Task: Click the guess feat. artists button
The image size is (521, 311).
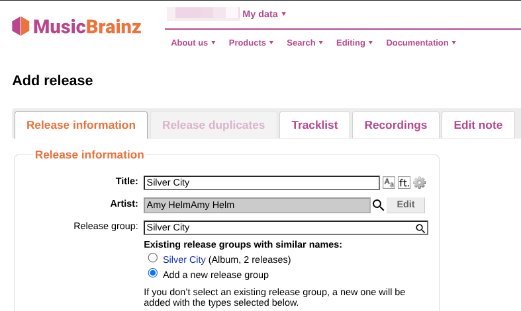Action: point(404,183)
